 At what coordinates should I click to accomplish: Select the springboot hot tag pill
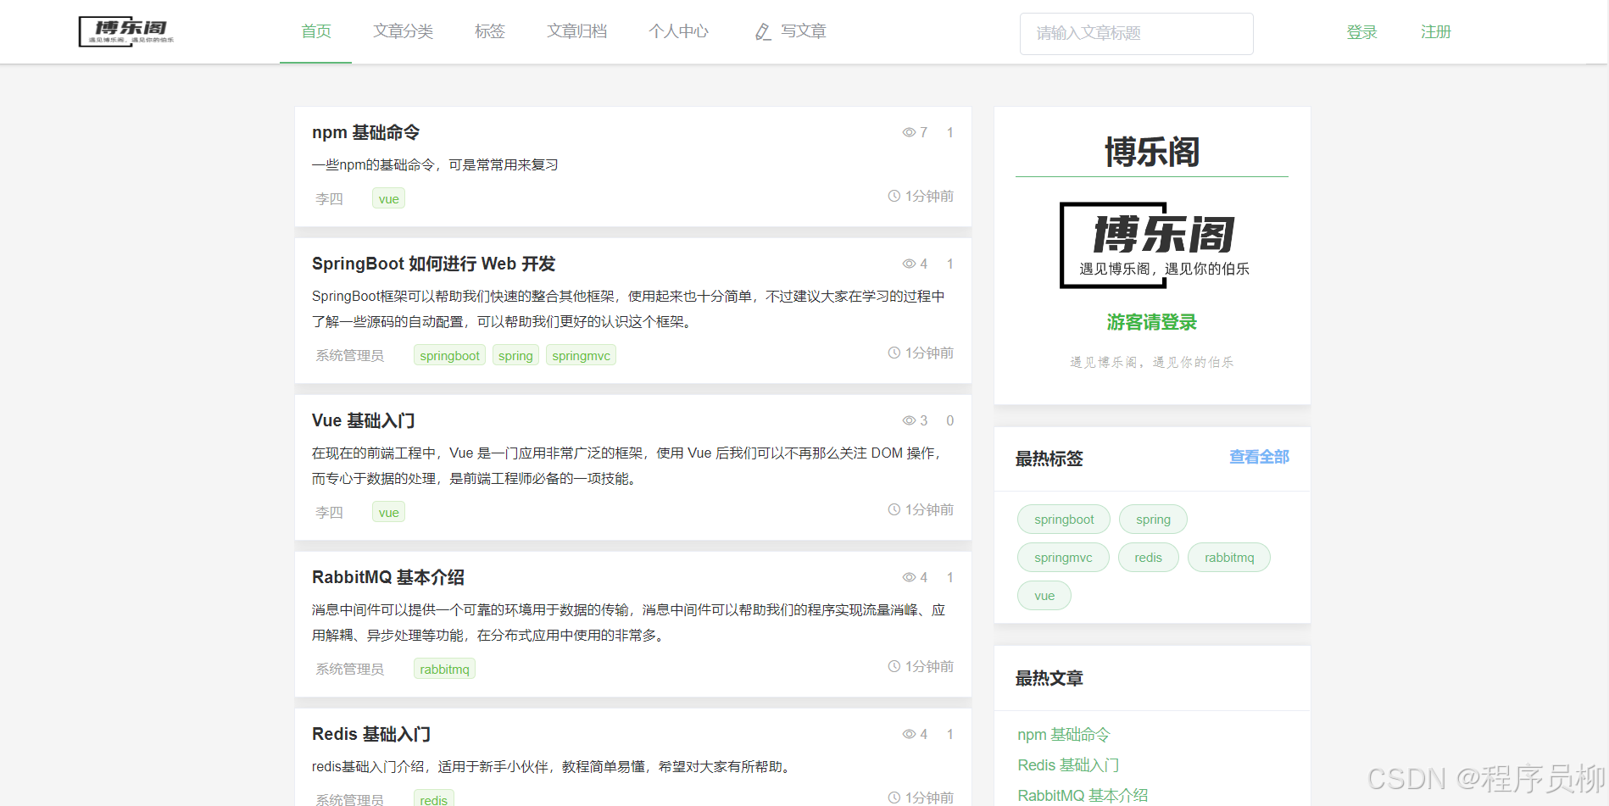[x=1064, y=520]
